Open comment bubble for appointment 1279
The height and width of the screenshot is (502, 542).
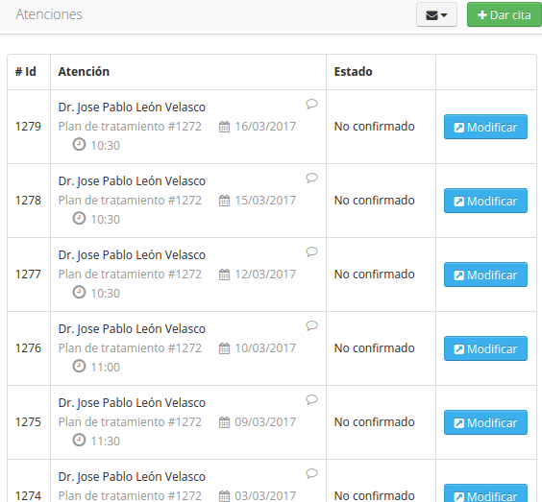pyautogui.click(x=311, y=104)
